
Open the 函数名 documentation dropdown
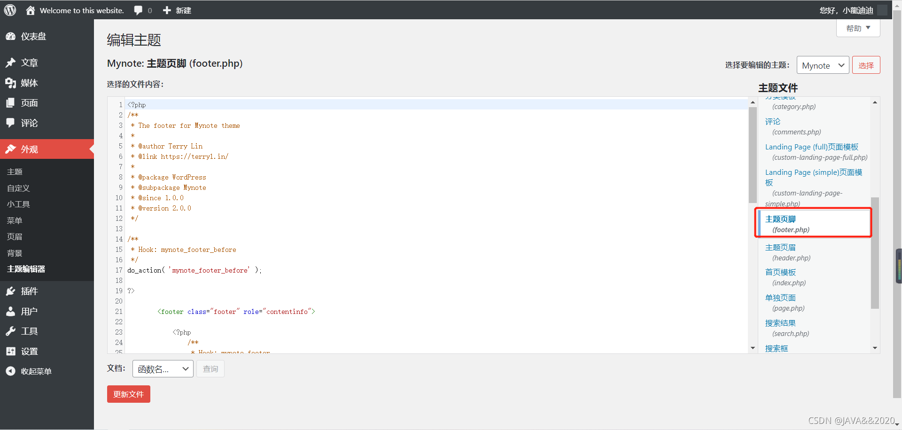[163, 369]
